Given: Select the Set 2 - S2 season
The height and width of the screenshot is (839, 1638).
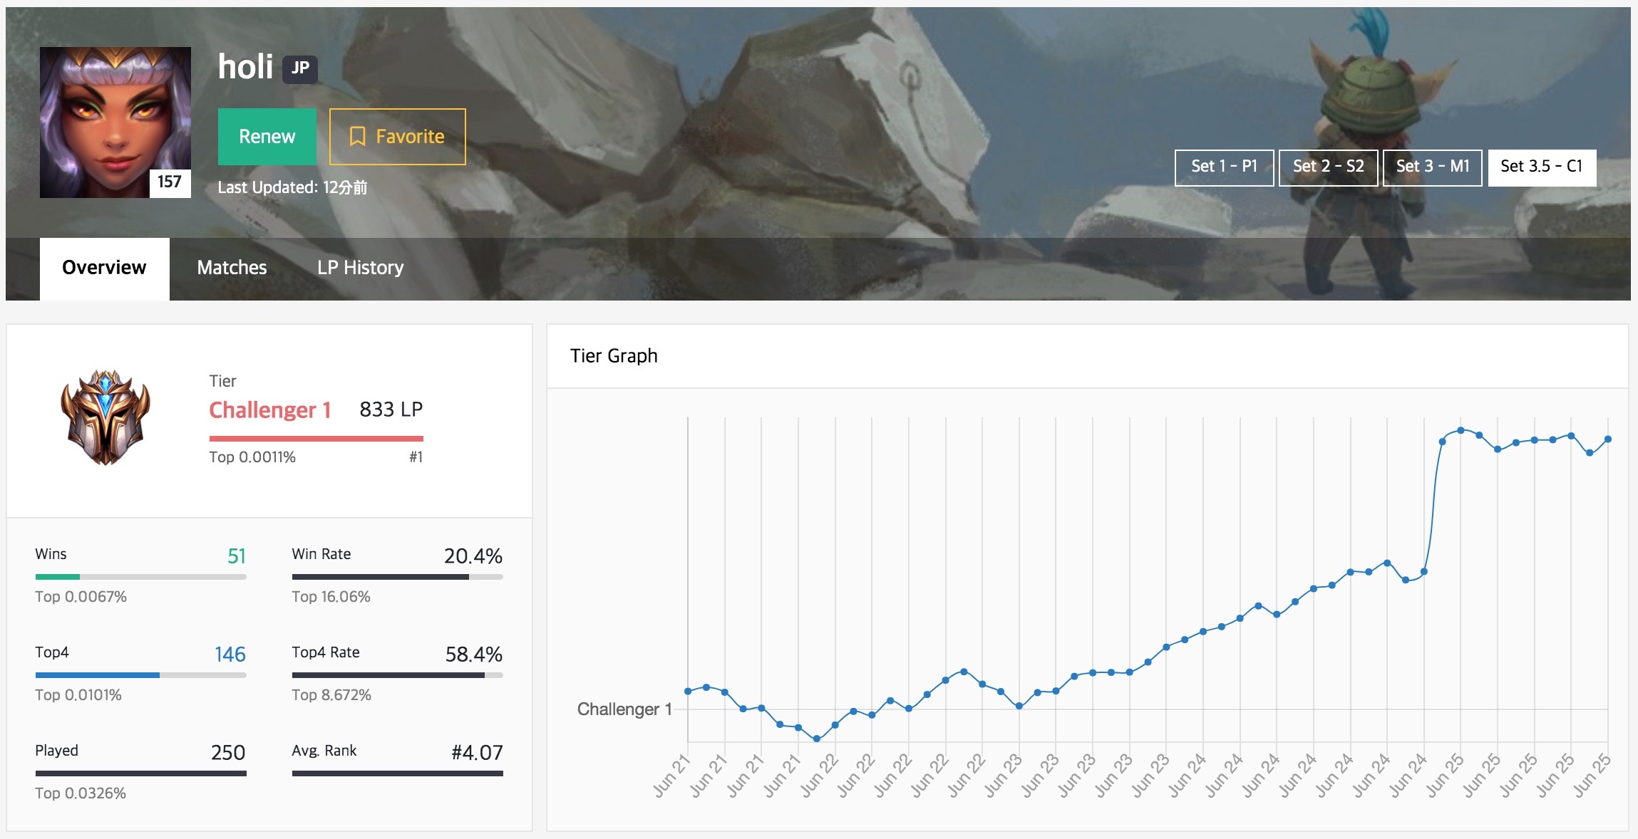Looking at the screenshot, I should pyautogui.click(x=1328, y=167).
